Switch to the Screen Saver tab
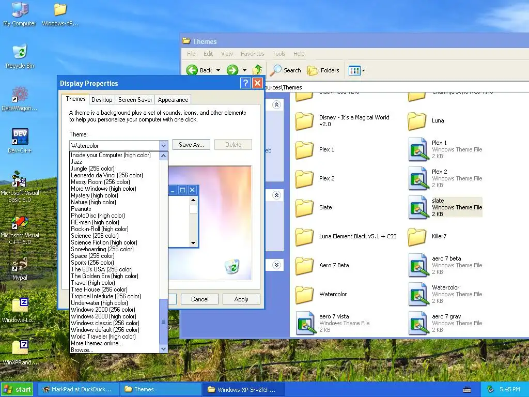The image size is (529, 397). 135,100
